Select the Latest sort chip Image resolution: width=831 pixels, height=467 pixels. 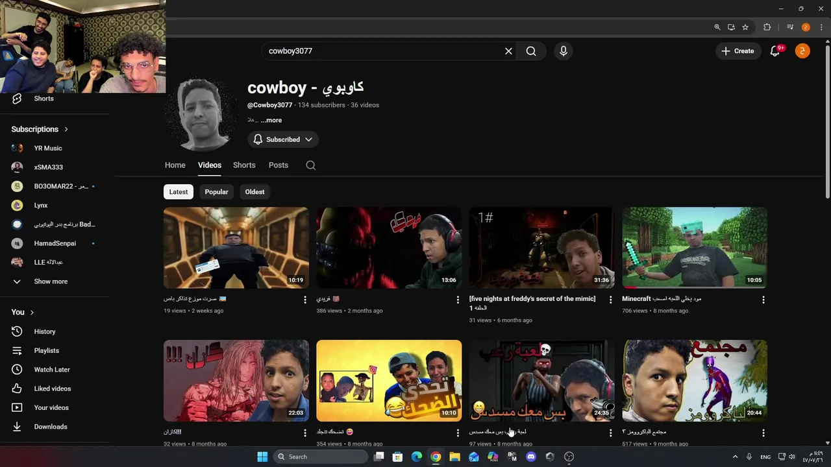[179, 192]
